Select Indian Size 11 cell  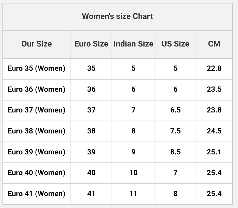(134, 194)
